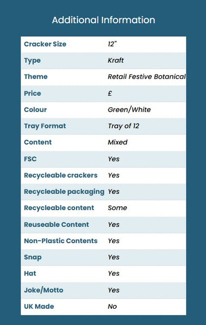Image resolution: width=206 pixels, height=325 pixels.
Task: Click the Recycleable packaging label
Action: click(64, 192)
